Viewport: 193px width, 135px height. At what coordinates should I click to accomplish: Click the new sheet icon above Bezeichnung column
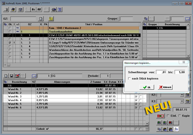tap(6, 76)
